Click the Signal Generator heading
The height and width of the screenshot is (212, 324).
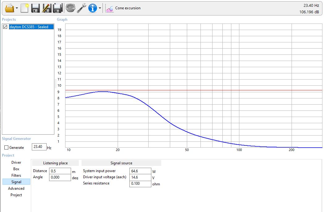tap(16, 139)
